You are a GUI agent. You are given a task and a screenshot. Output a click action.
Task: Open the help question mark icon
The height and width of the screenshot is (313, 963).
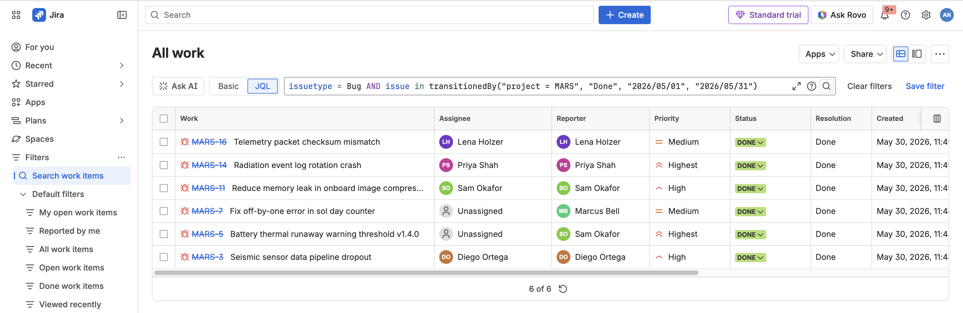click(905, 15)
